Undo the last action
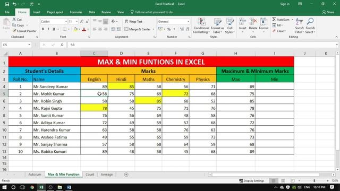340x191 pixels. [14, 4]
